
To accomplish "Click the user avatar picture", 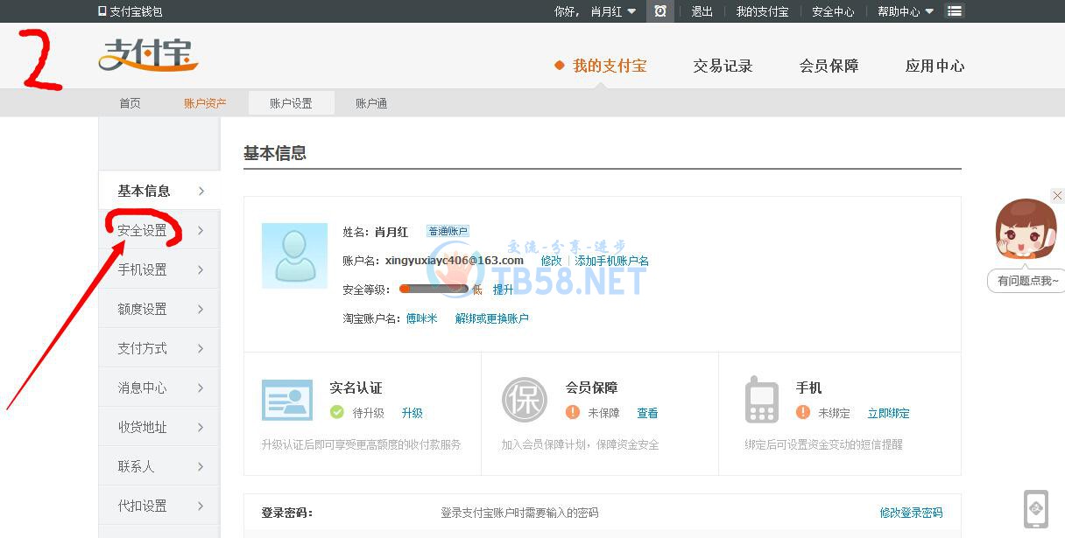I will (294, 255).
